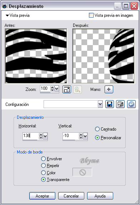Click the randomize parameters dice icon

(120, 104)
